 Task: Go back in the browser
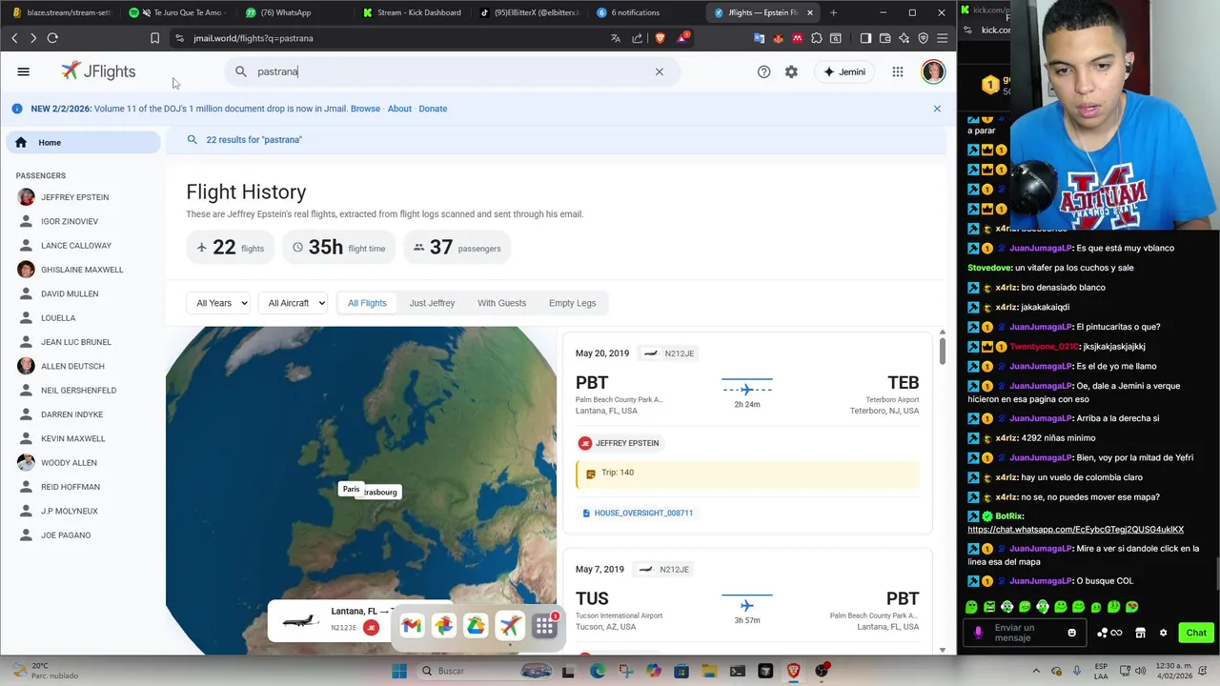[14, 38]
